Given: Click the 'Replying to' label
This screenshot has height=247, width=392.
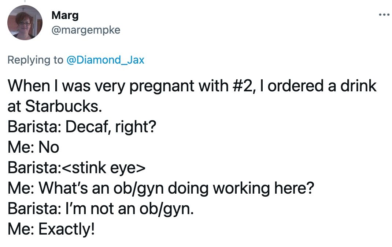Looking at the screenshot, I should (x=35, y=60).
